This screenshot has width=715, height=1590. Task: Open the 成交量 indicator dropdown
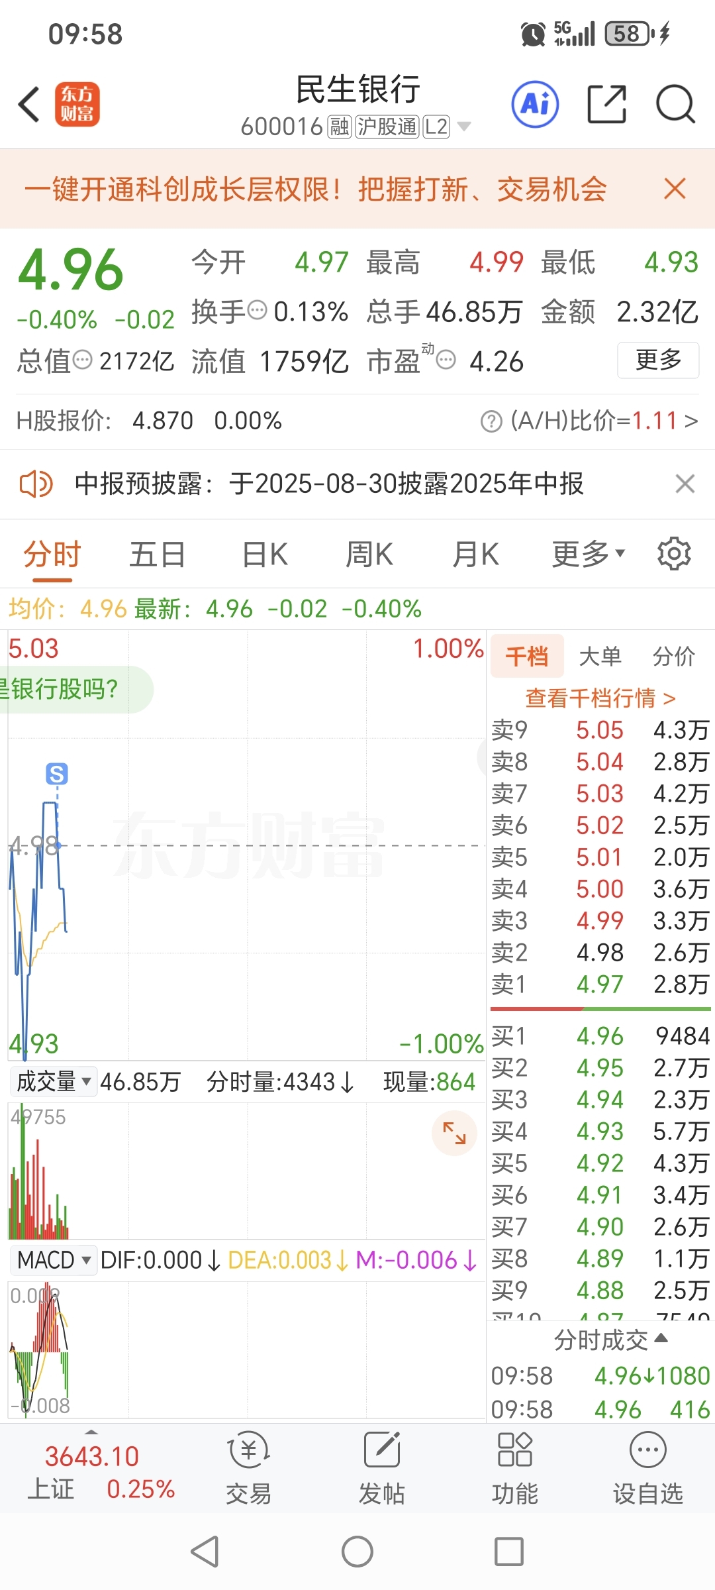click(54, 1081)
